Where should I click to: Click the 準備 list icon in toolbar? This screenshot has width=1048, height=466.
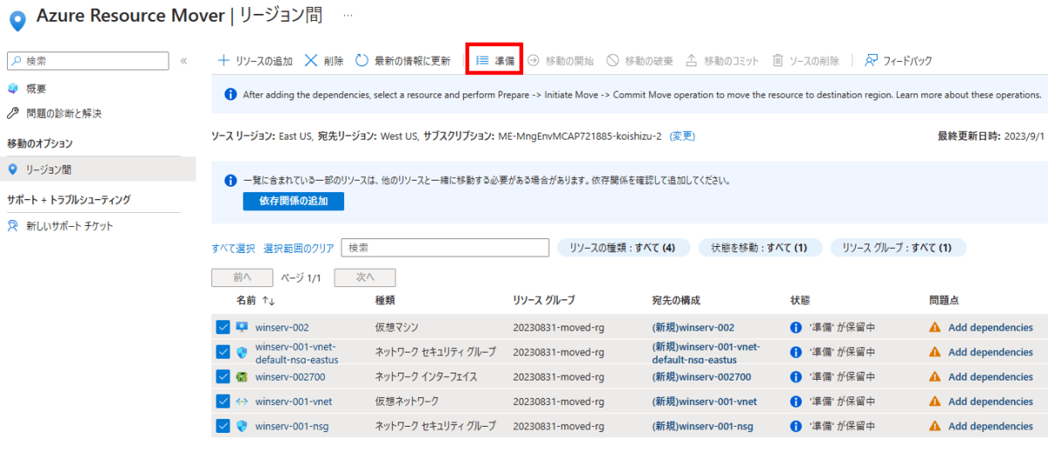(x=482, y=60)
